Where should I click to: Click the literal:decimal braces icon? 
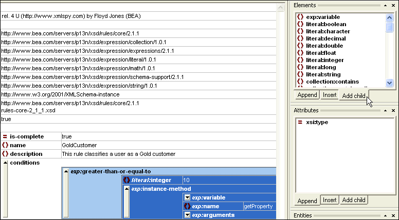(300, 38)
